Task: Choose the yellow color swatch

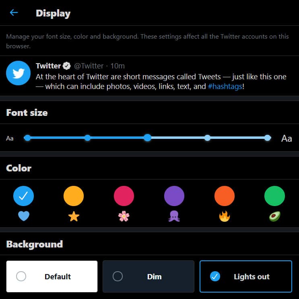Action: (74, 196)
